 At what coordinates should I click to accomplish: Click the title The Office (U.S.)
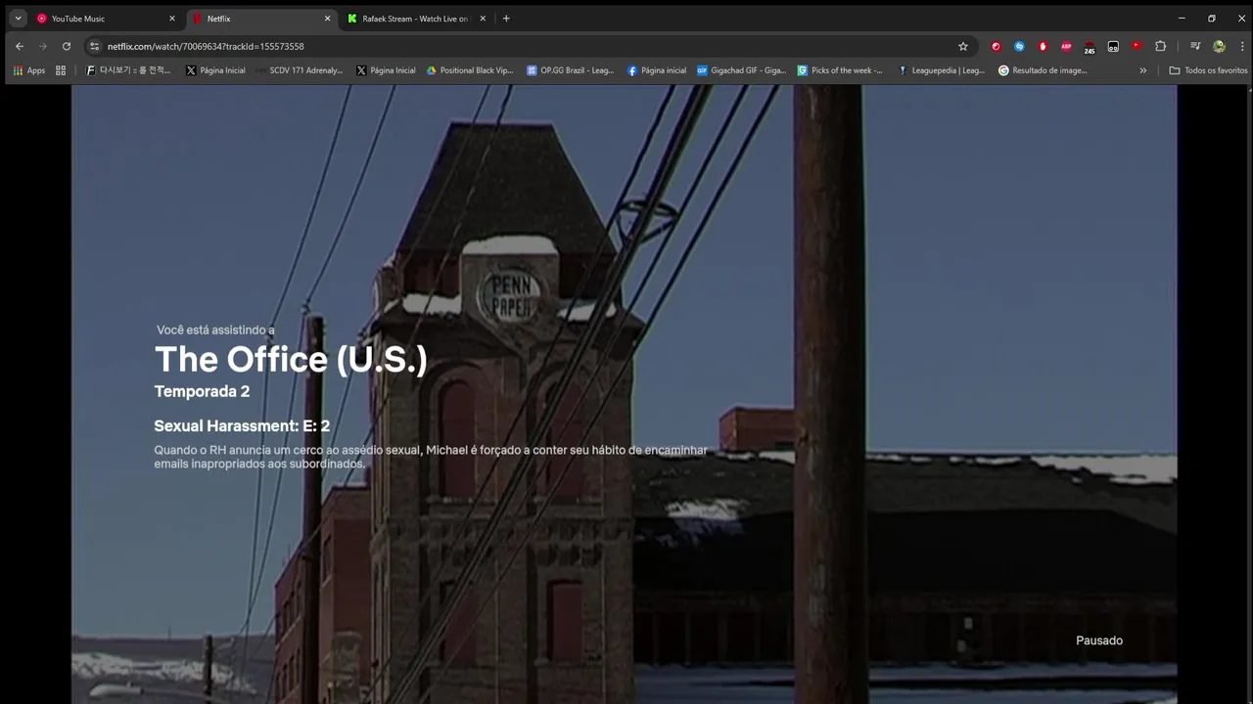pos(291,360)
